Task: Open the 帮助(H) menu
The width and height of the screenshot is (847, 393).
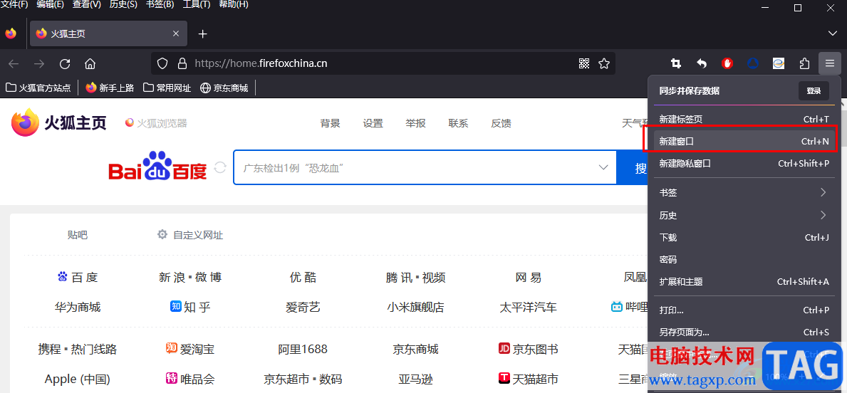Action: tap(234, 5)
